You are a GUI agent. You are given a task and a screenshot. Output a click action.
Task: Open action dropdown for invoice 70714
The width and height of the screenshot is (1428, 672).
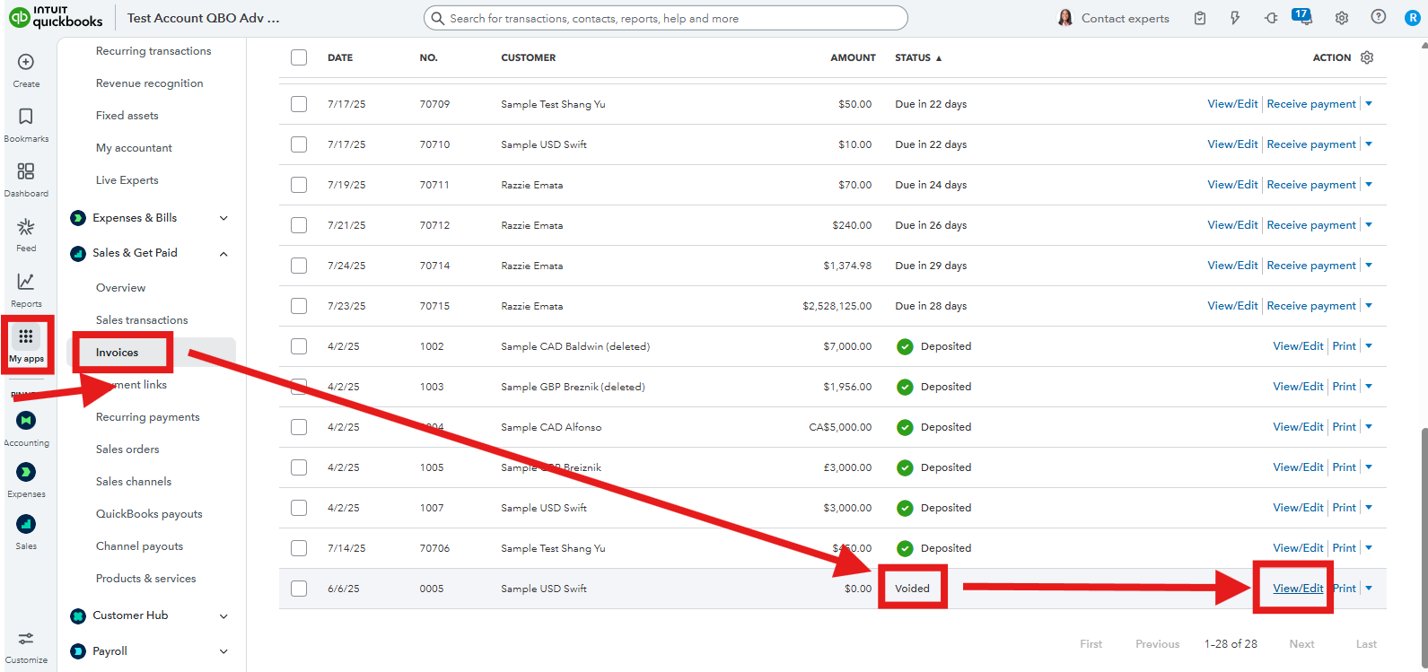[x=1369, y=266]
